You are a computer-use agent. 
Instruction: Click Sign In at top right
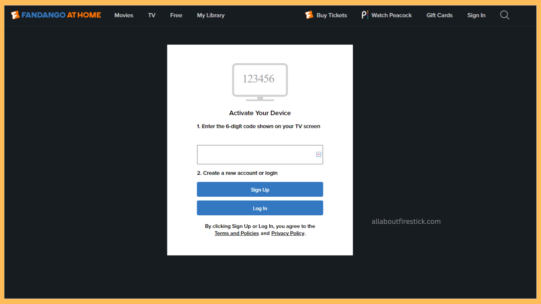(x=476, y=15)
